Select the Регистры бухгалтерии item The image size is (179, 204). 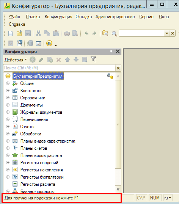tap(42, 177)
